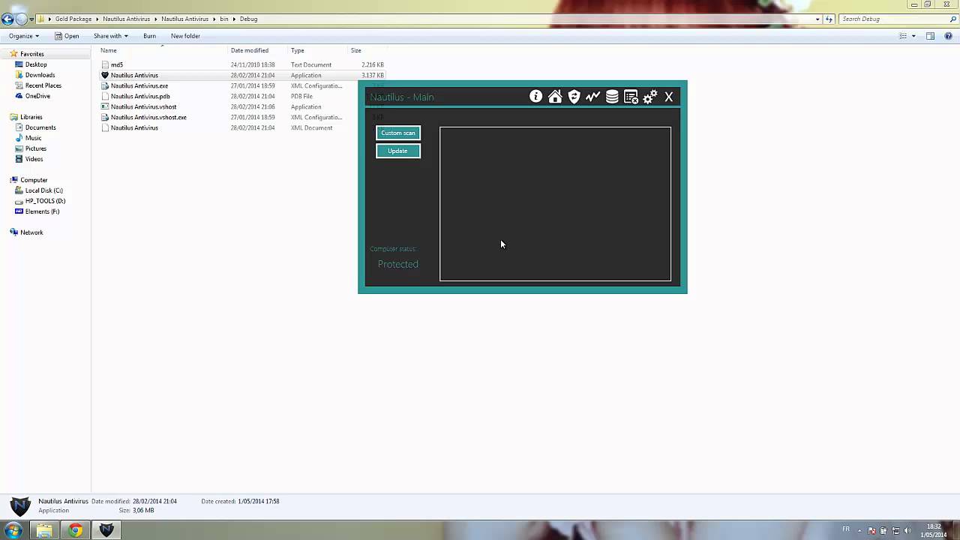Open the Share with dropdown
Viewport: 960px width, 540px height.
[x=110, y=36]
